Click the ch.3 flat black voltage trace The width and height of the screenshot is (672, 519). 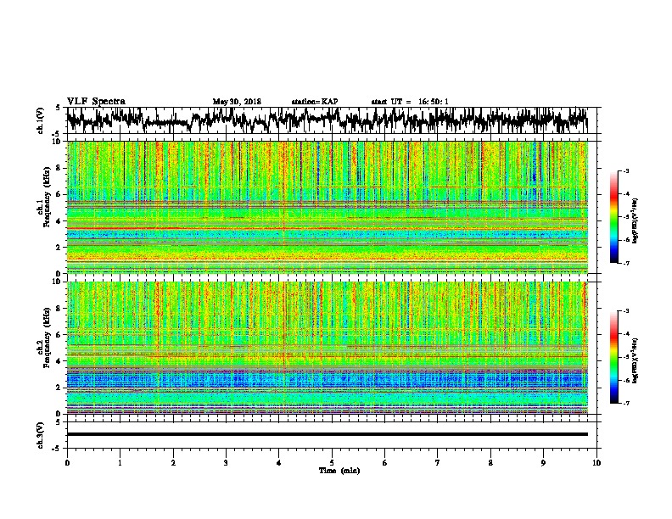(x=328, y=434)
